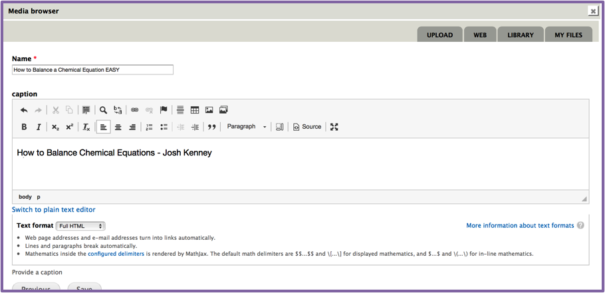
Task: Click the Switch to plain text editor link
Action: tap(53, 209)
